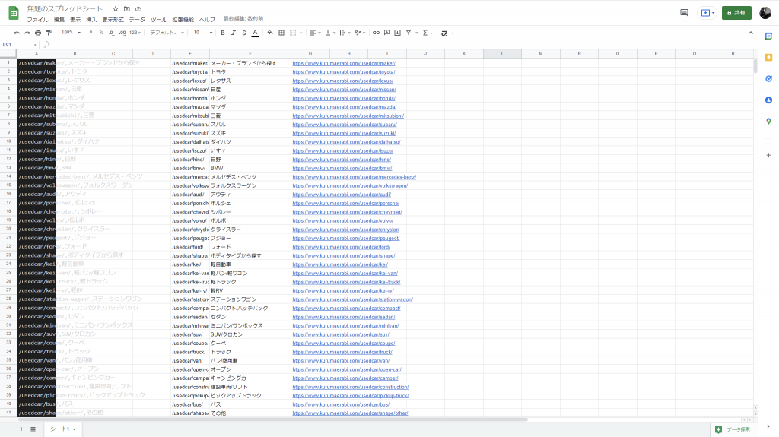The width and height of the screenshot is (779, 437).
Task: Redo the last action
Action: (27, 33)
